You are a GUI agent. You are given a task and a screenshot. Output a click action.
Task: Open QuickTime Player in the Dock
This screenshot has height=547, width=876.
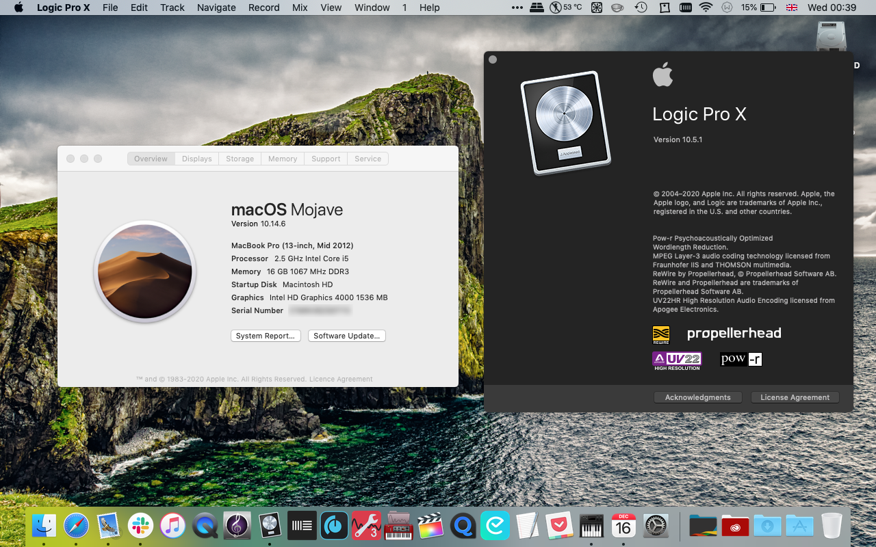pyautogui.click(x=205, y=526)
